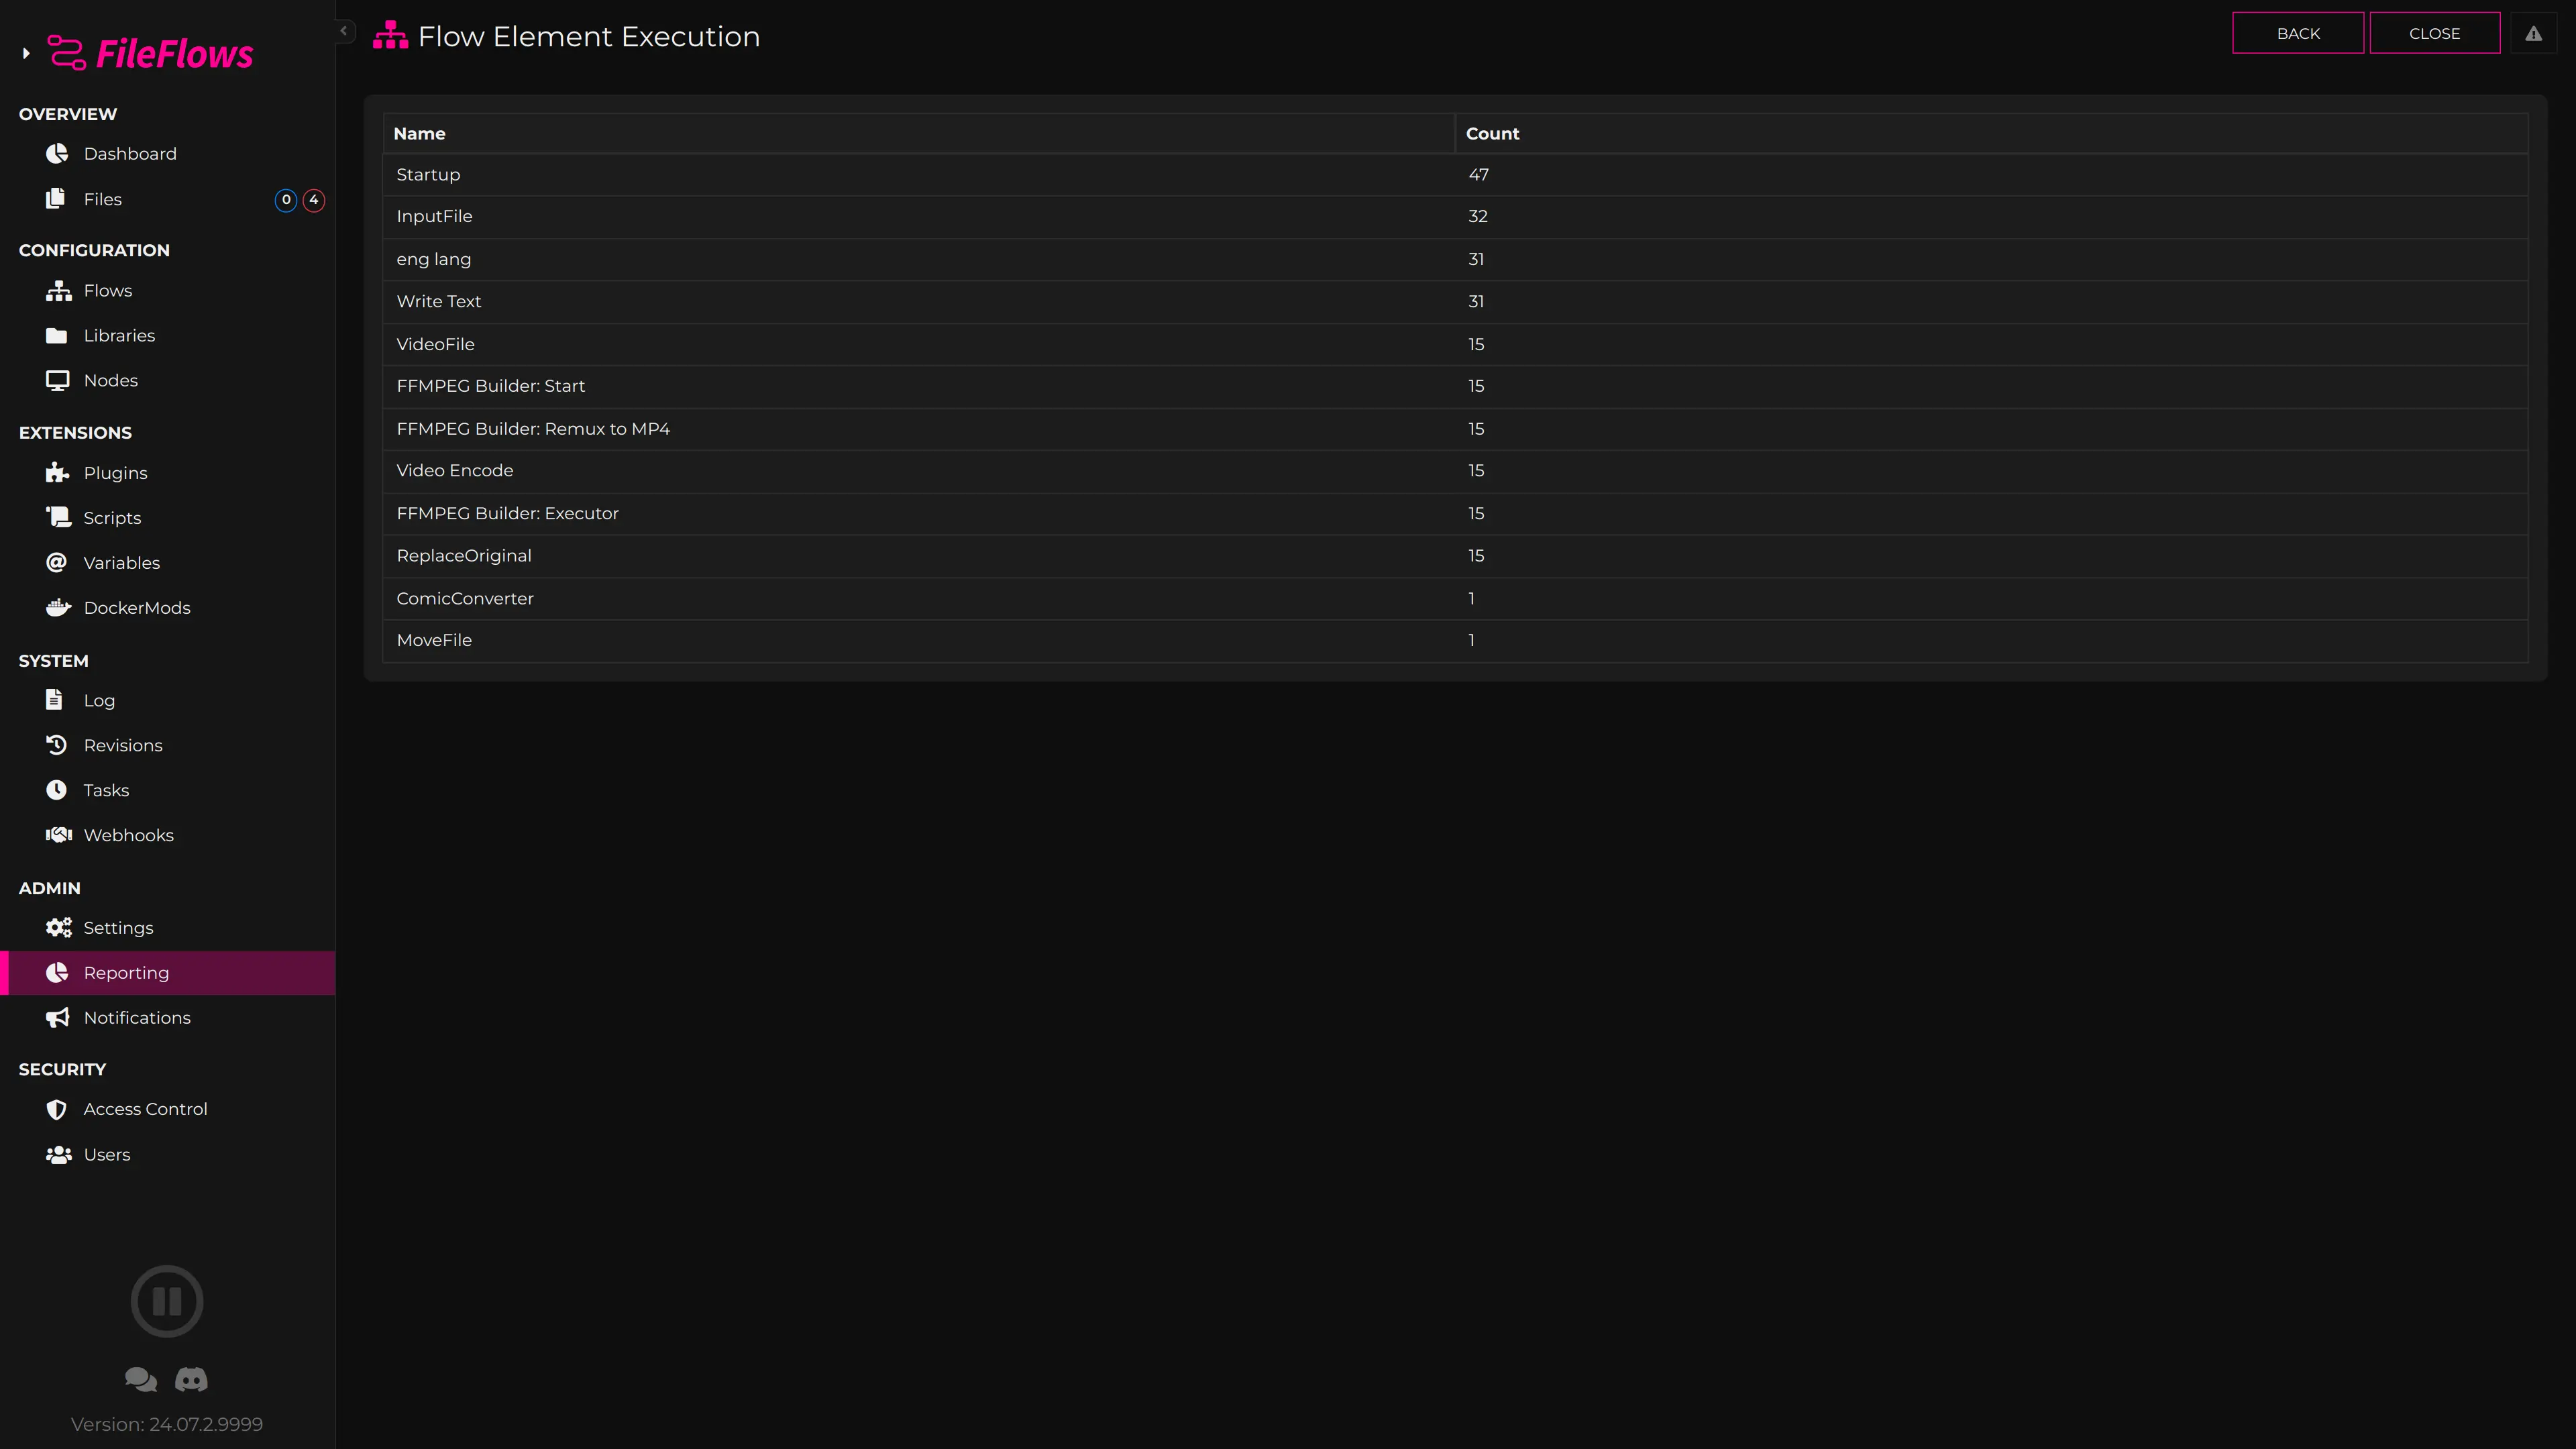The image size is (2576, 1449).
Task: Select the Startup row
Action: [1455, 174]
